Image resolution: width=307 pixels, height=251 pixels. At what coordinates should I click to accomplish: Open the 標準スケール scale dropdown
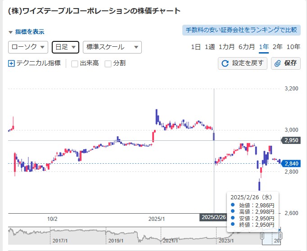coord(112,47)
